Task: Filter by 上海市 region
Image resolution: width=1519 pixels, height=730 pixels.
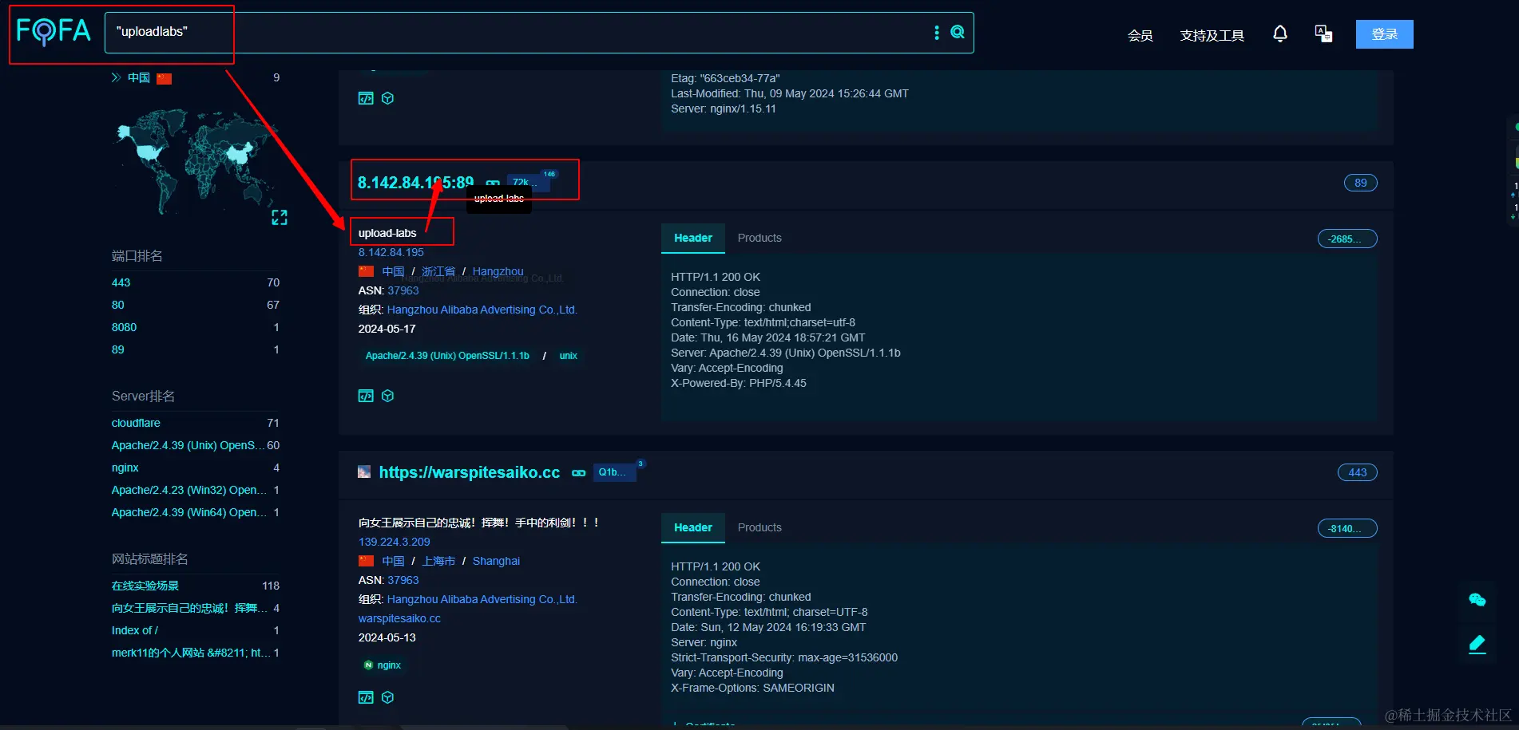Action: click(x=438, y=561)
